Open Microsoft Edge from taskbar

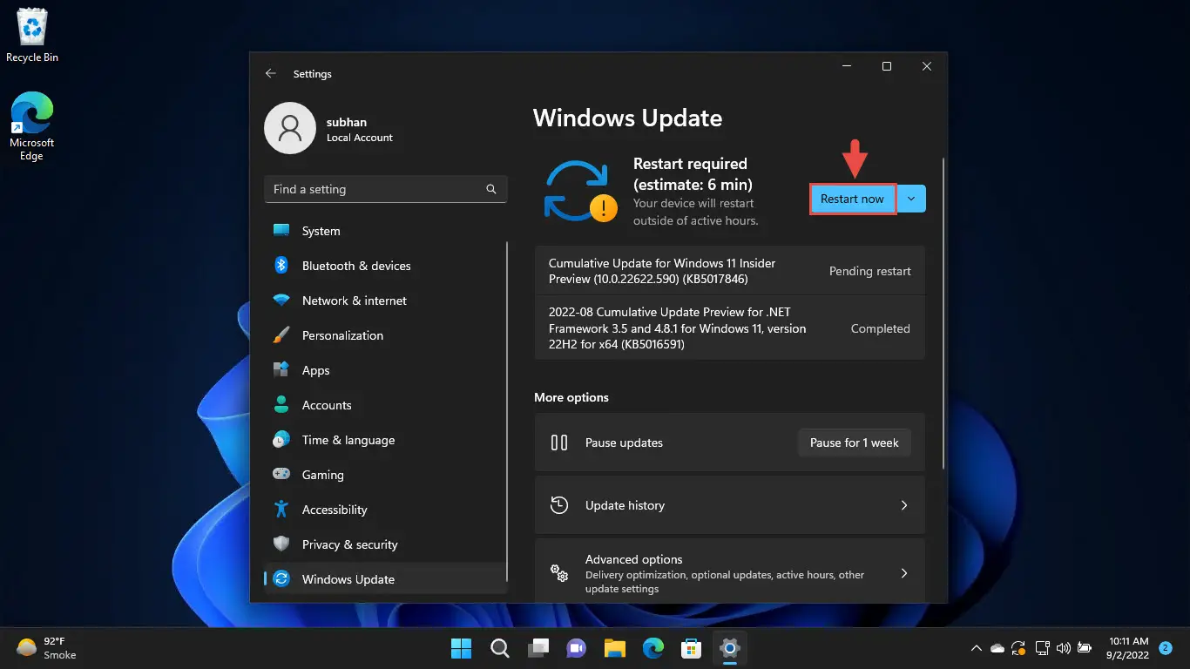pyautogui.click(x=653, y=648)
